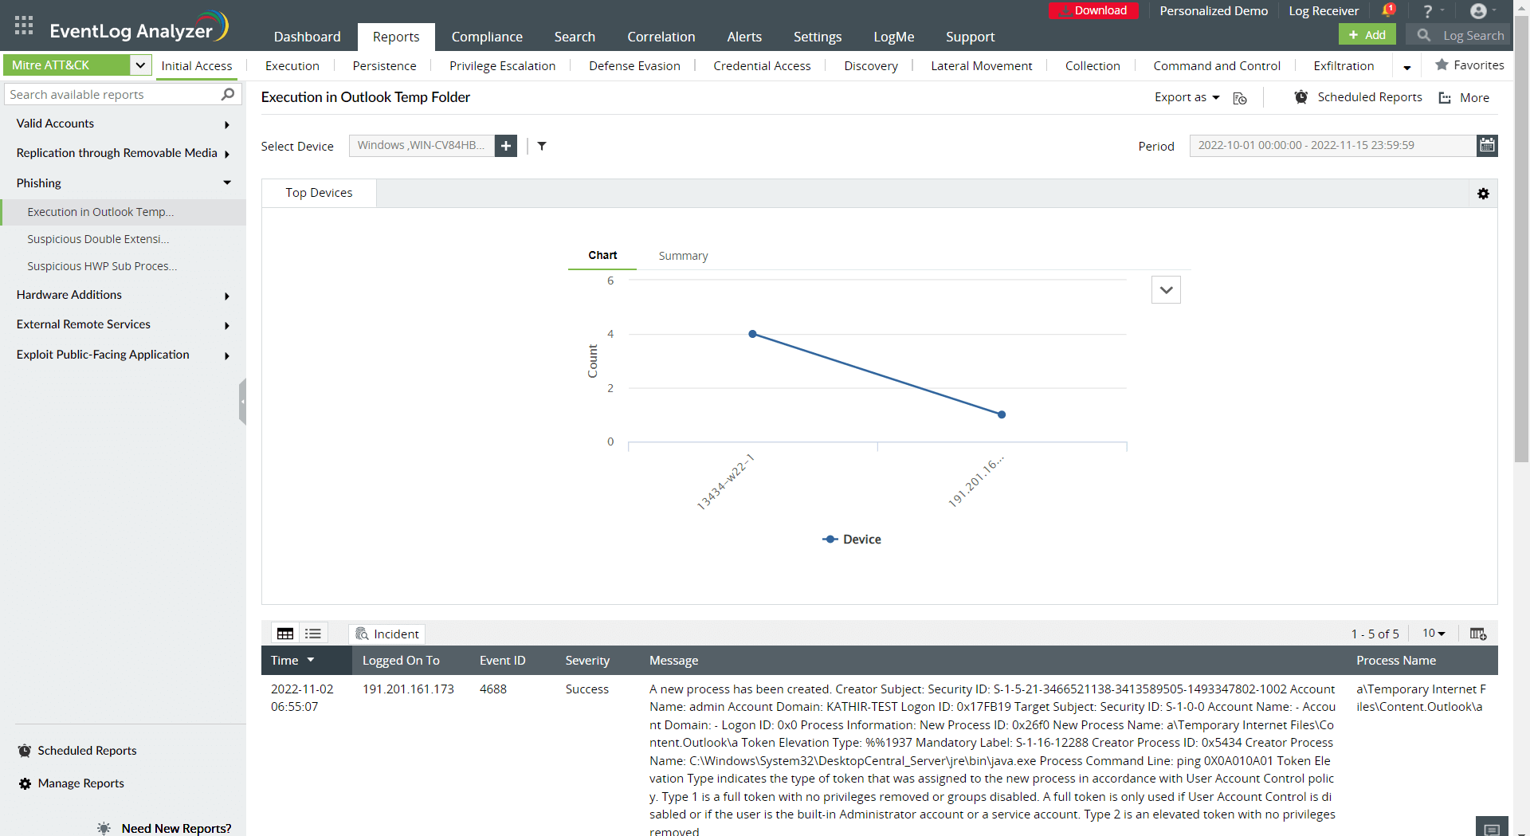Open the Alerts tab

[x=744, y=37]
